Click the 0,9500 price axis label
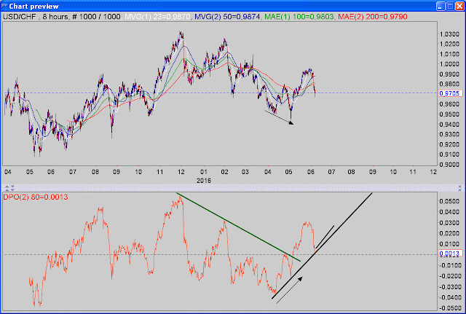Viewport: 466px width, 314px height. click(x=450, y=114)
